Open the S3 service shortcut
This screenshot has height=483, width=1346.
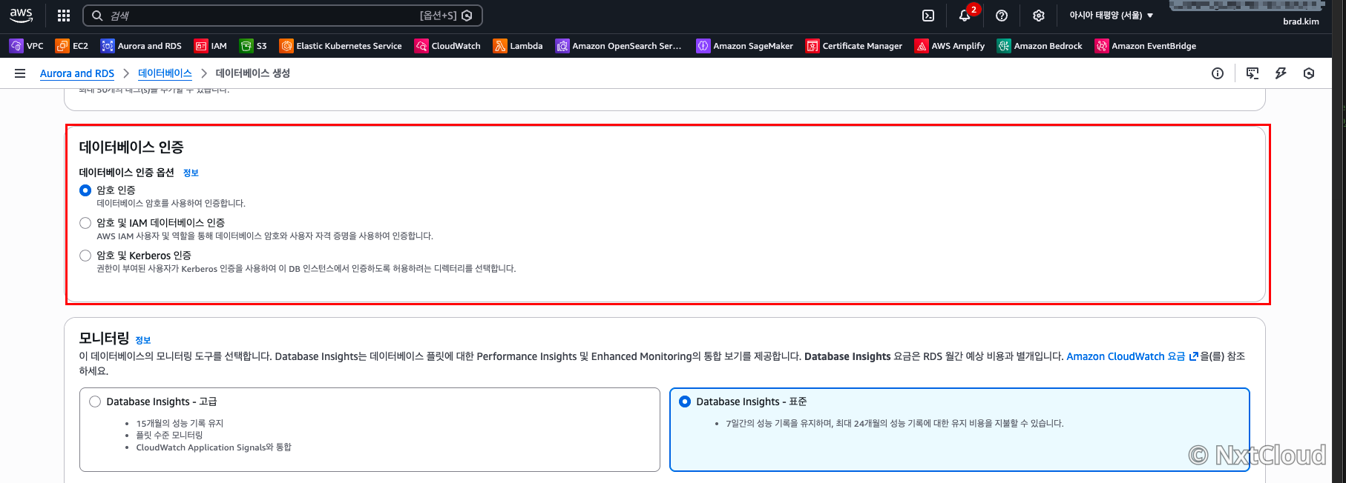[x=253, y=46]
